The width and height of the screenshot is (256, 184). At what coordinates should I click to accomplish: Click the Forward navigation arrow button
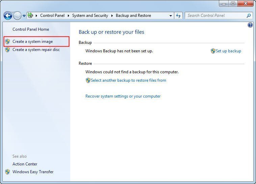coord(17,16)
